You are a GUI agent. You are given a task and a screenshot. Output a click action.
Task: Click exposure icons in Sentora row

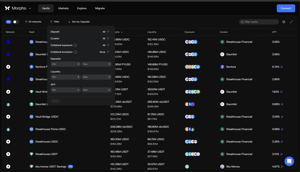tap(192, 67)
